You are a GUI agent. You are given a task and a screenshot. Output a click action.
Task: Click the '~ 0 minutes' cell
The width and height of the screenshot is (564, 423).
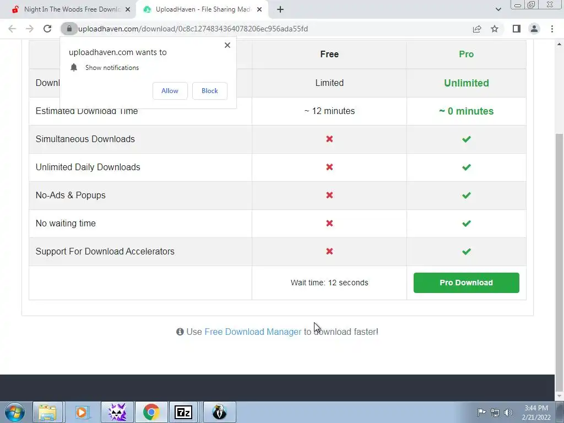(x=466, y=111)
